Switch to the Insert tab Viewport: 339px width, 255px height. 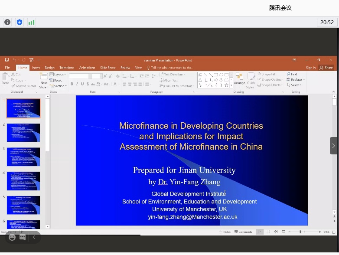coord(36,68)
